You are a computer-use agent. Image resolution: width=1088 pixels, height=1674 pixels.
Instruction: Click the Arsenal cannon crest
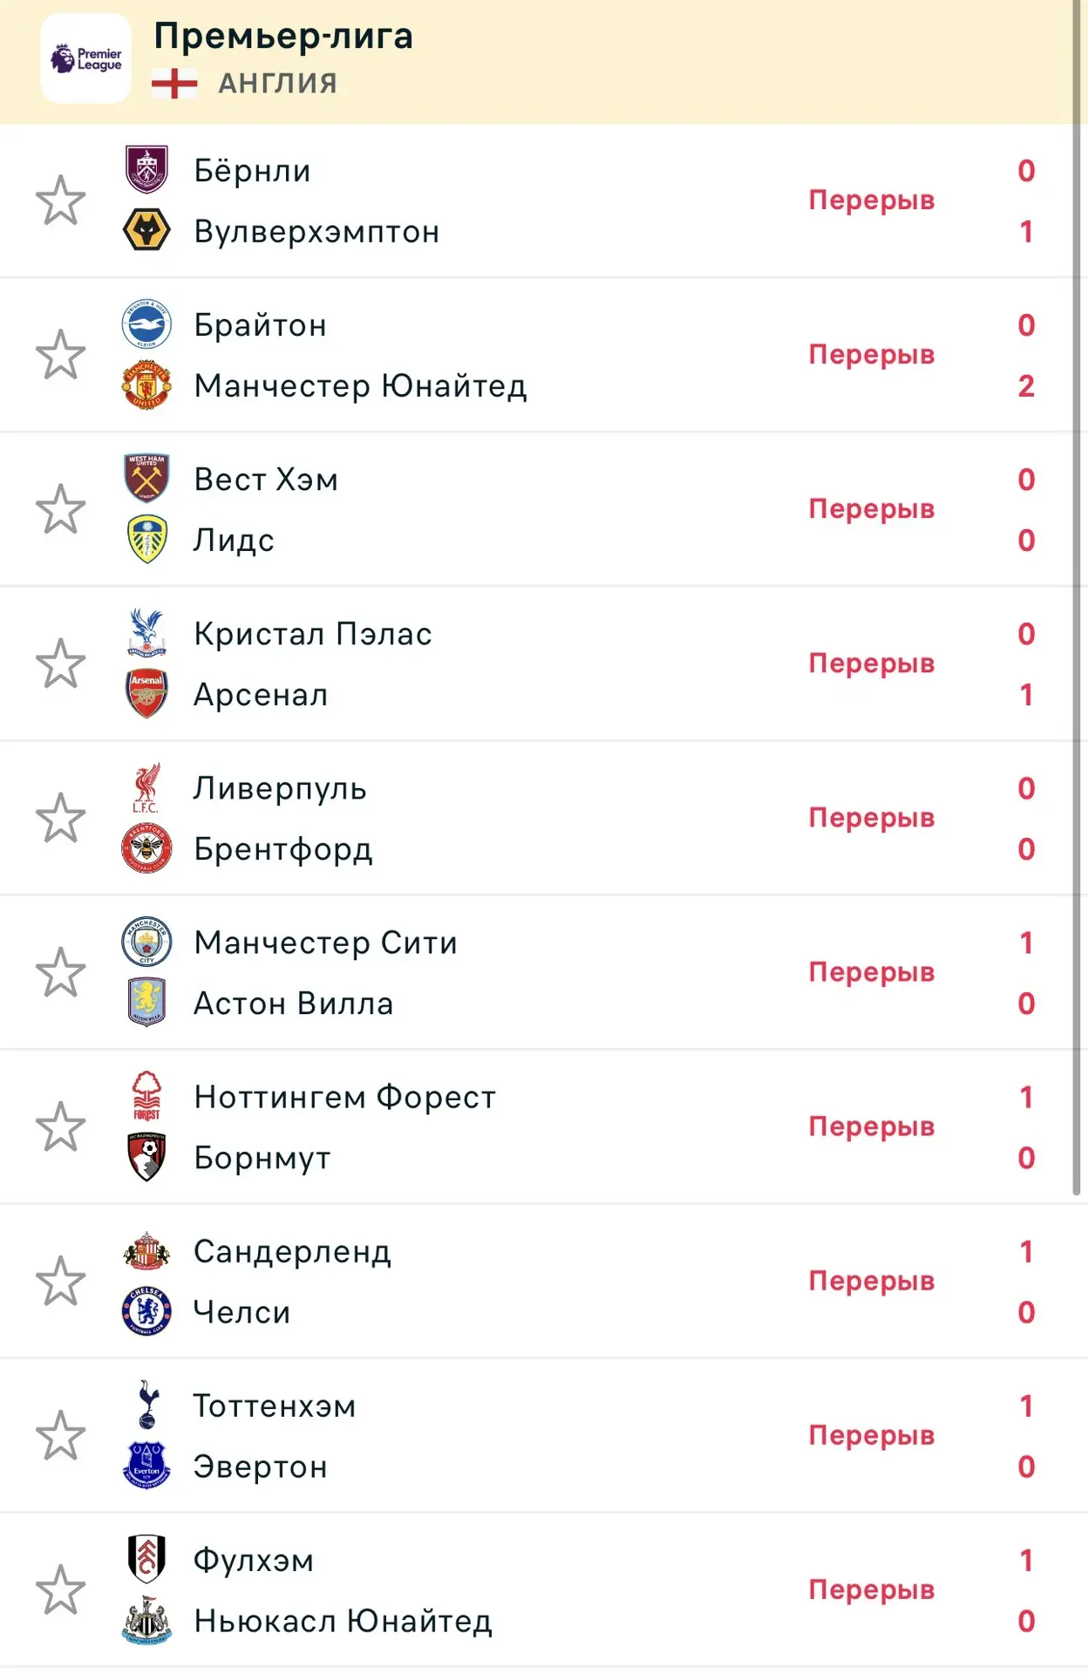(x=146, y=694)
